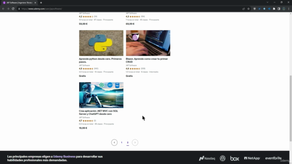Select pagination page 1
Image resolution: width=292 pixels, height=164 pixels.
[122, 143]
